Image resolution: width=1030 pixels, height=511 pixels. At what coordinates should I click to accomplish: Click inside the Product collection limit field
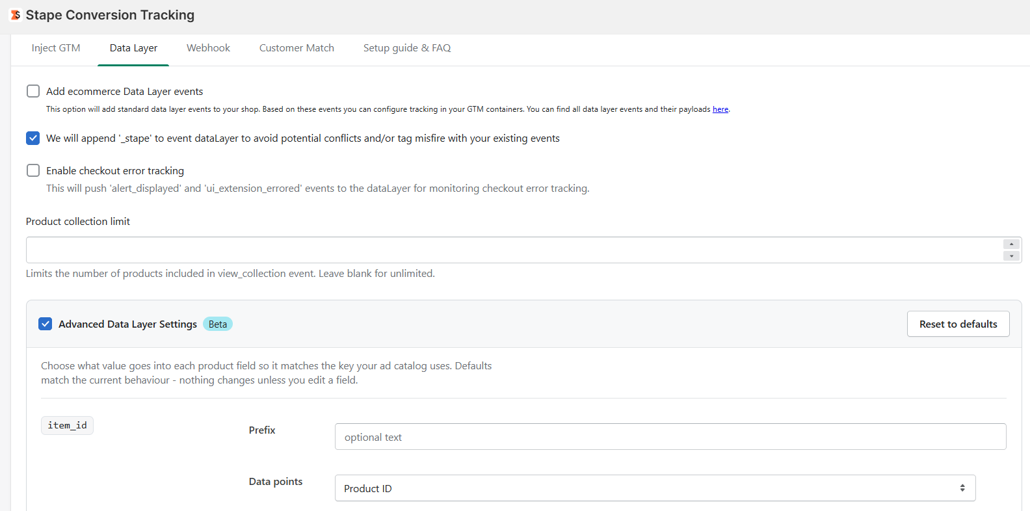pyautogui.click(x=514, y=250)
